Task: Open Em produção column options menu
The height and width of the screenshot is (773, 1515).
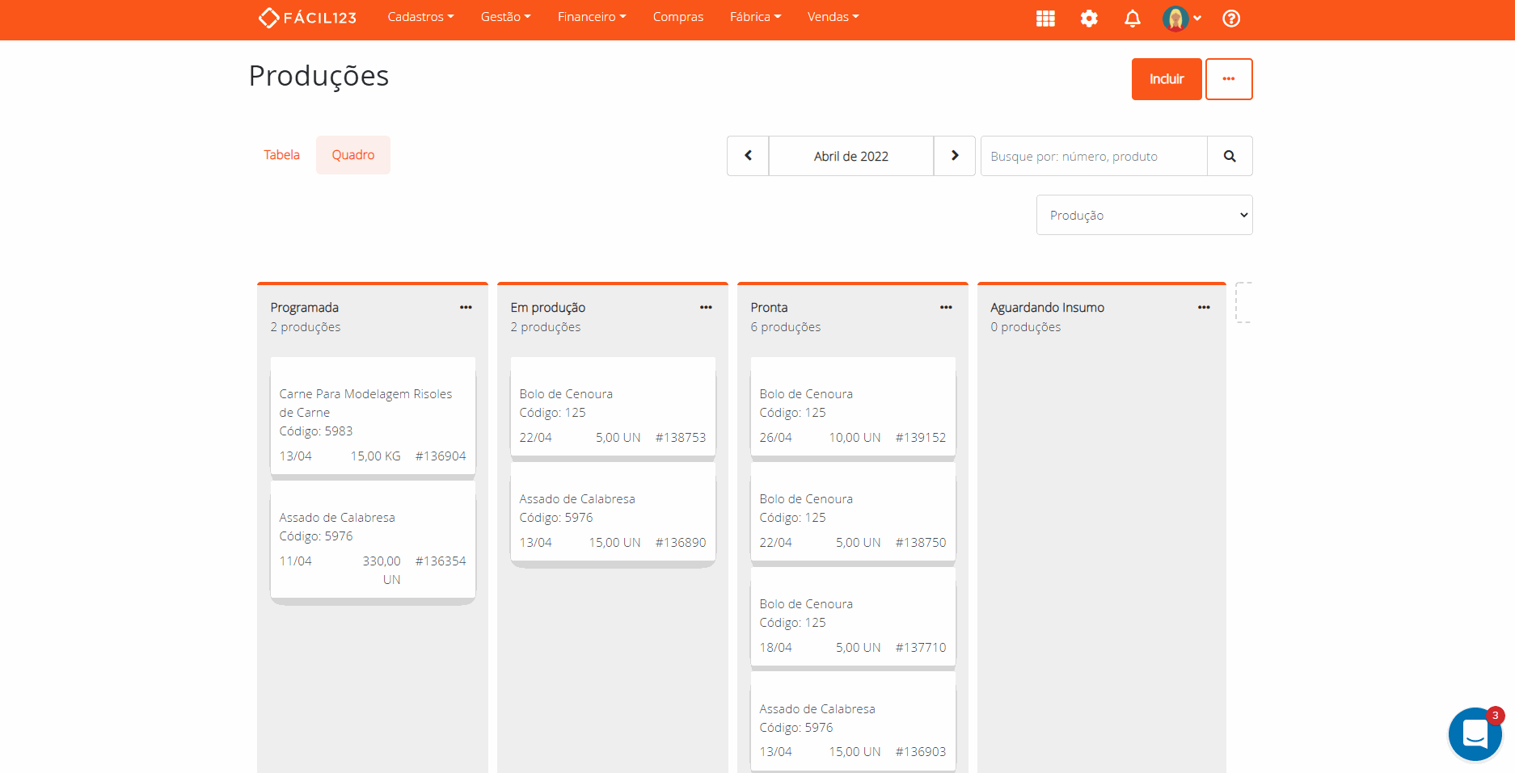Action: coord(706,308)
